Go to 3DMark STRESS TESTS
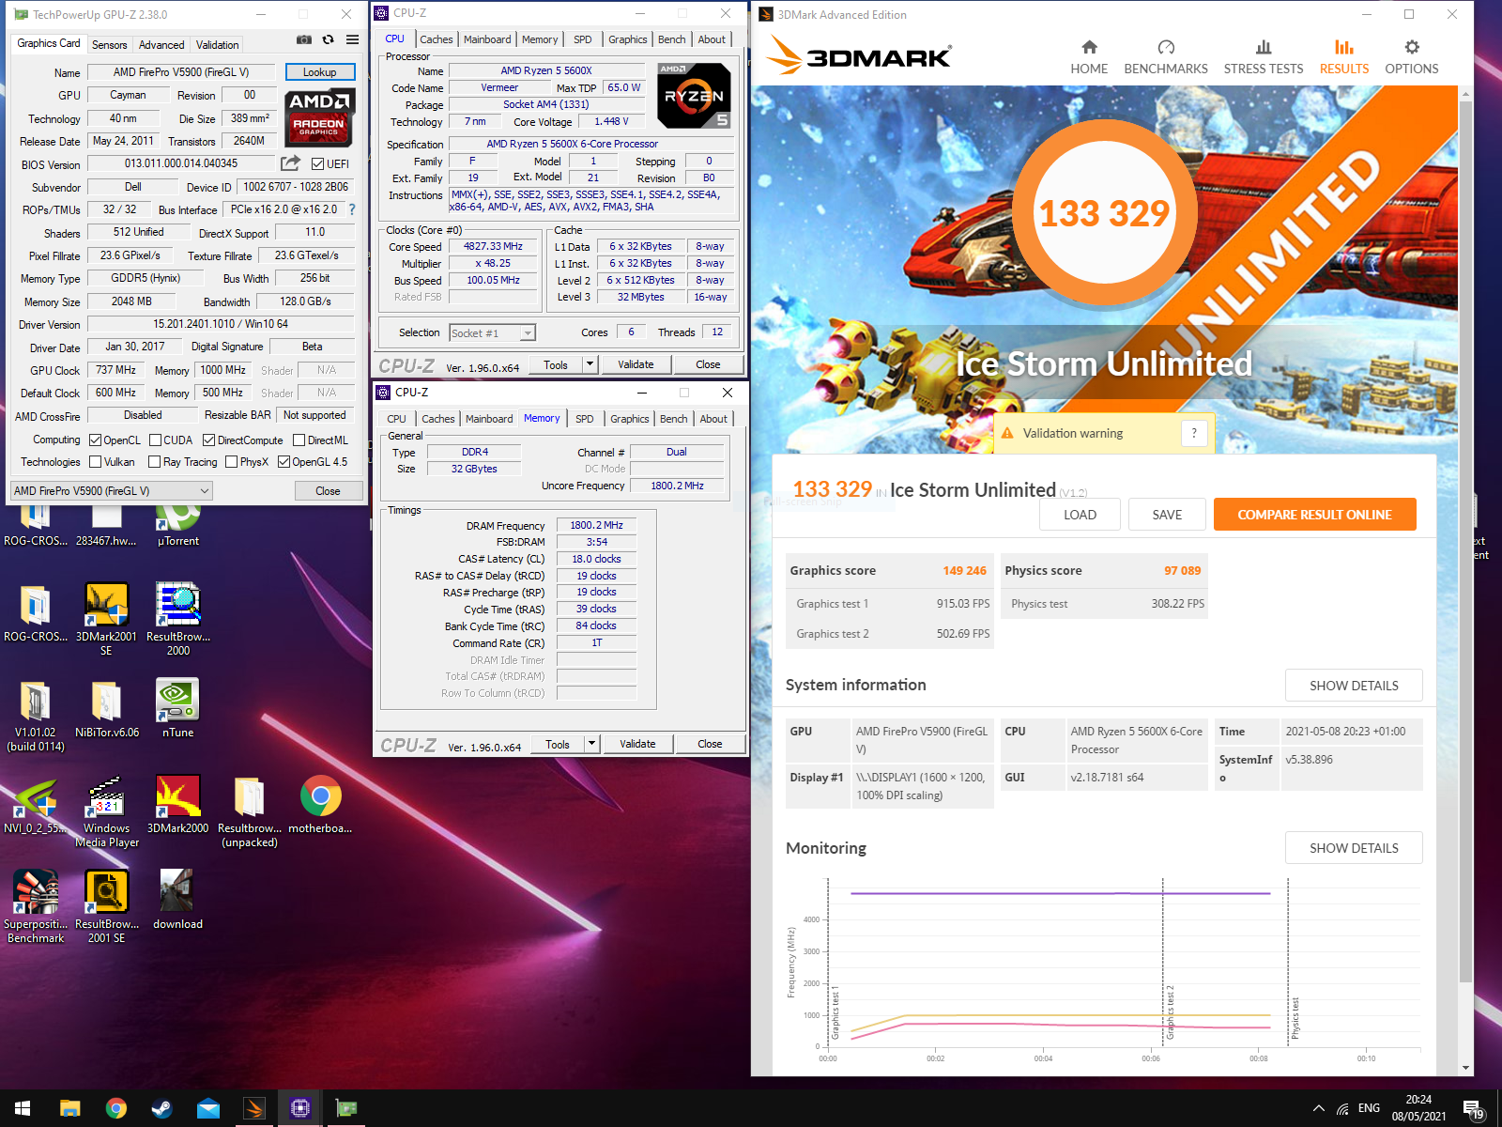1502x1127 pixels. pos(1264,57)
